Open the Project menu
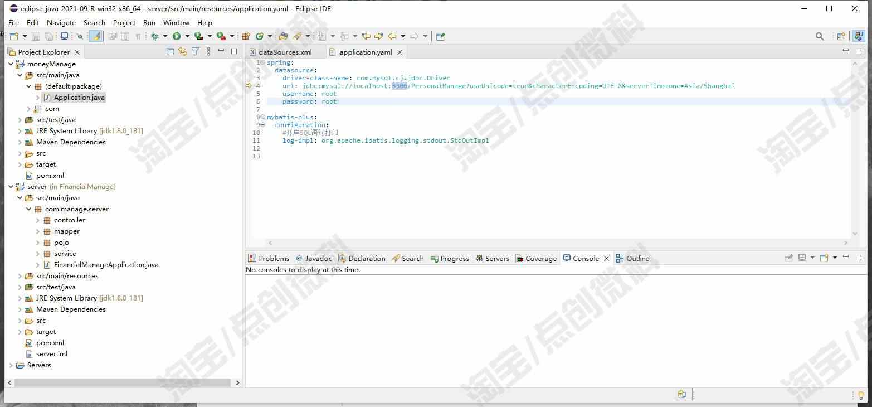This screenshot has height=407, width=872. point(124,22)
